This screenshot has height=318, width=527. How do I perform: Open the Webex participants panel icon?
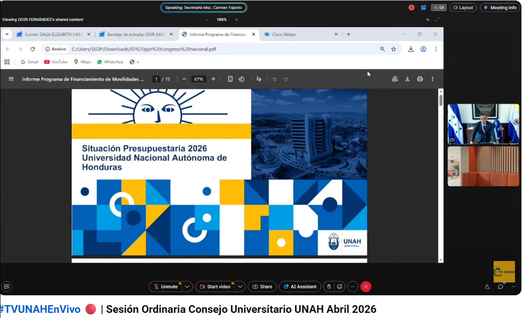pos(487,287)
